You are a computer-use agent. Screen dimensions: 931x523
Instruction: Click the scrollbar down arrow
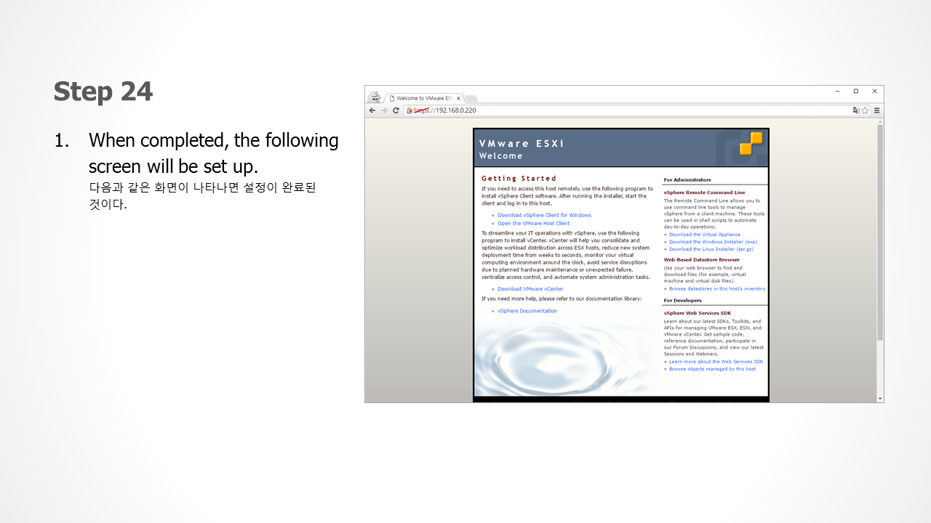pyautogui.click(x=879, y=399)
